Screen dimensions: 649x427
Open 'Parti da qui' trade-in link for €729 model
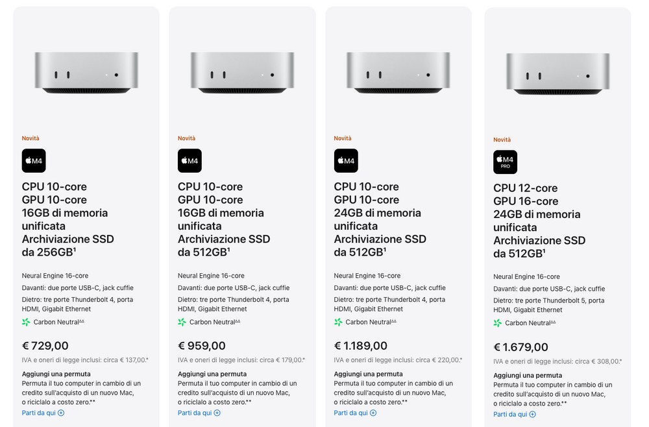pos(43,413)
